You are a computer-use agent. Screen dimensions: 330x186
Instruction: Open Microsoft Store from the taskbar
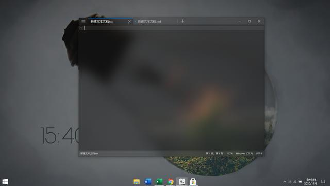(x=193, y=181)
